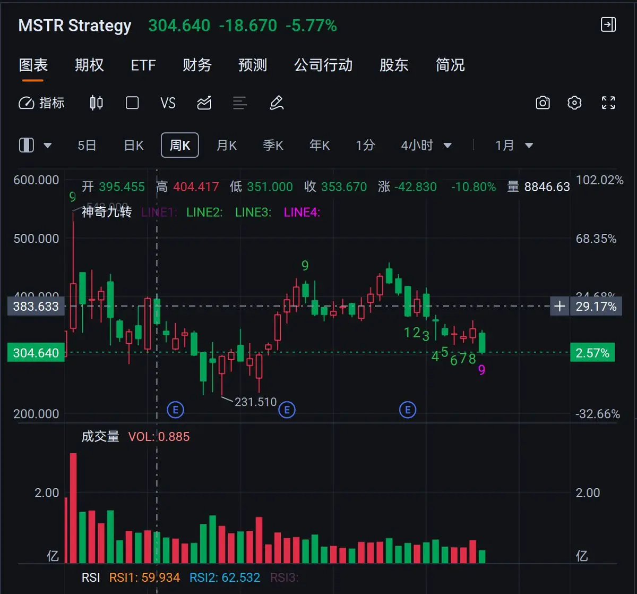
Task: Click the 神奇九转 indicator label
Action: tap(106, 212)
